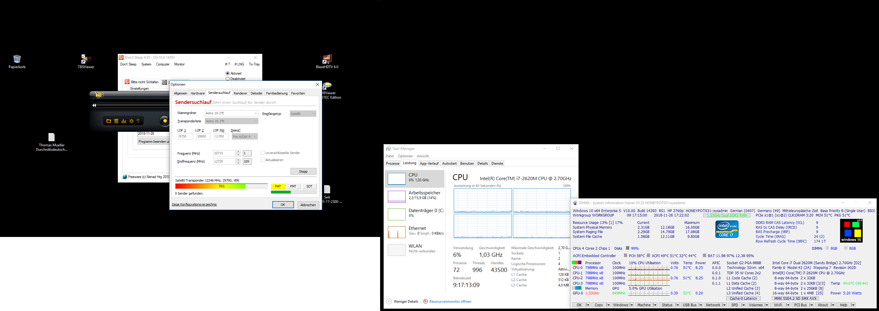Open the Transponderliste dropdown

231,121
